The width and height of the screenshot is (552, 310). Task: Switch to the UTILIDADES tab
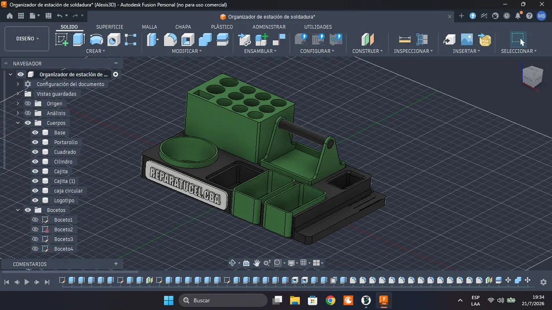click(318, 27)
